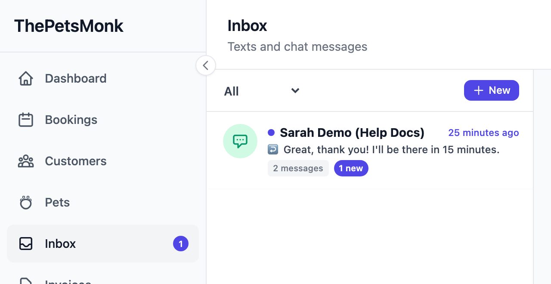The height and width of the screenshot is (284, 551).
Task: Click the "1 new" badge
Action: click(351, 168)
